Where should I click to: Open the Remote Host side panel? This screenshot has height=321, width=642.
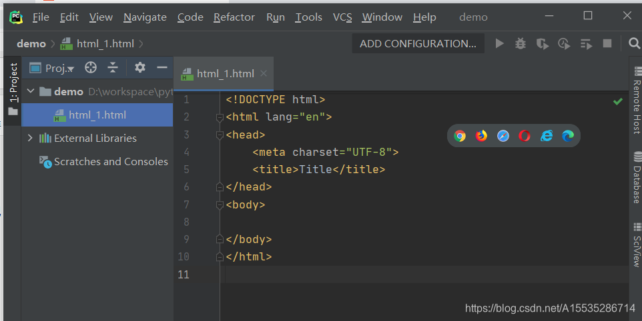(637, 101)
